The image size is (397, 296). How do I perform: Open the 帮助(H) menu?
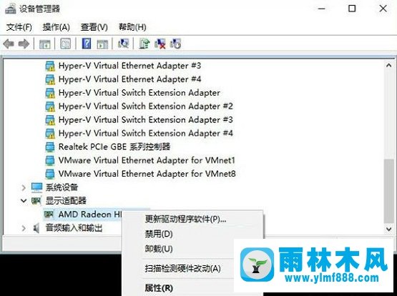(x=132, y=27)
